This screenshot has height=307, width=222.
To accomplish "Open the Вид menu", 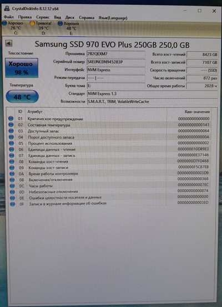I will (x=57, y=17).
